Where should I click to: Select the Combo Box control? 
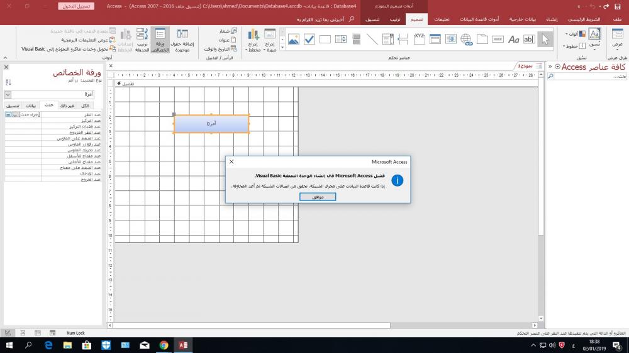tap(388, 40)
